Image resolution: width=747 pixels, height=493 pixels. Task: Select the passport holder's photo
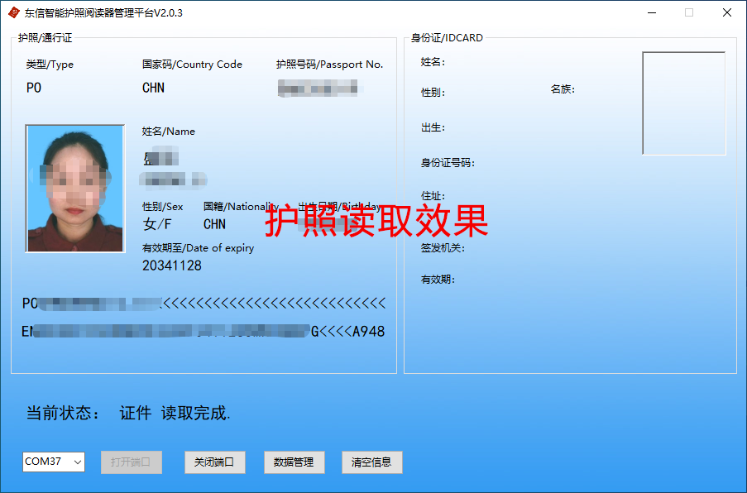74,188
